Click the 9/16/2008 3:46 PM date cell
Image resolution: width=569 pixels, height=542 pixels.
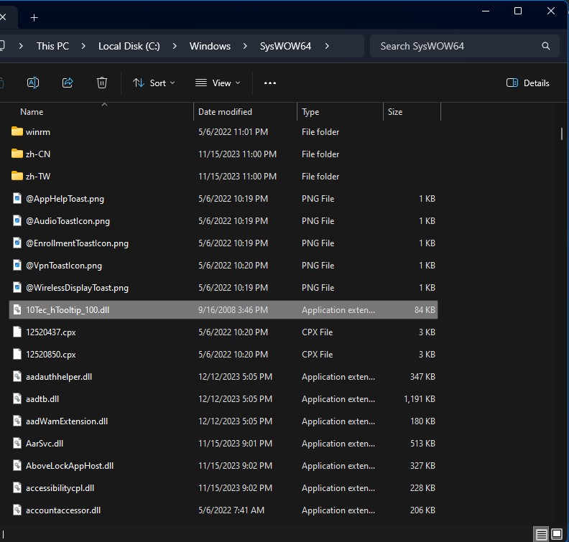click(233, 310)
